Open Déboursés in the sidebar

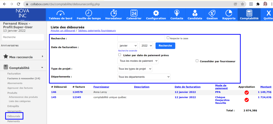[14, 116]
